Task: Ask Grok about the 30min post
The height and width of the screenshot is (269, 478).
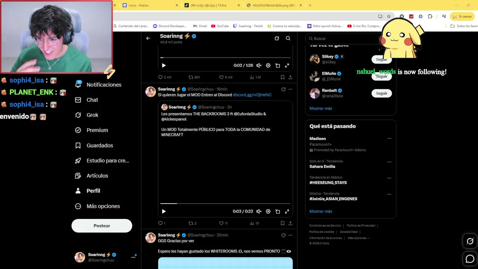Action: click(283, 235)
